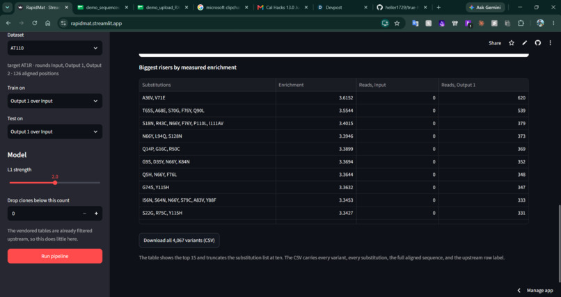Close the RapidMat tab
This screenshot has width=561, height=297.
[67, 8]
